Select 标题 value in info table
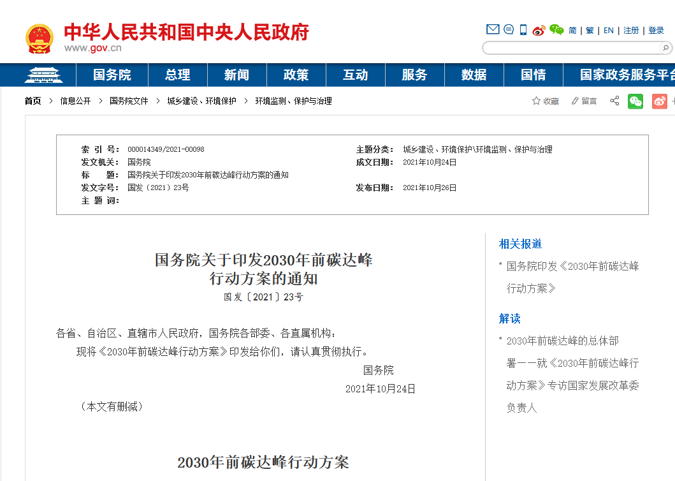Screen dimensions: 675x481 (x=208, y=175)
